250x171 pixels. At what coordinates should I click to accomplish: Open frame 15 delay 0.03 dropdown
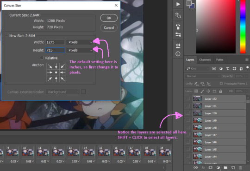(106, 161)
